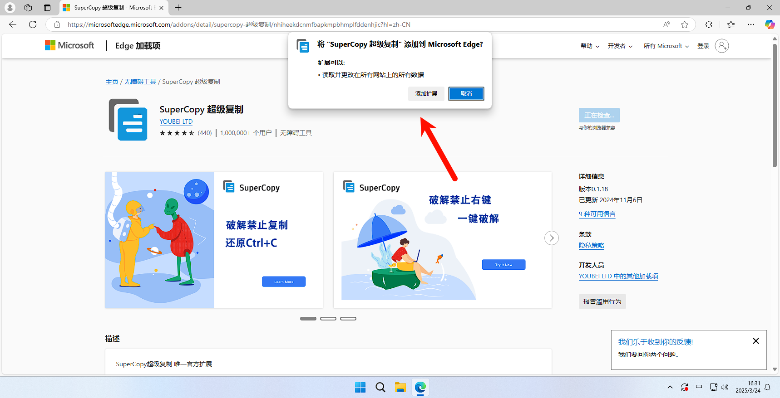
Task: Click the account avatar icon
Action: (722, 46)
